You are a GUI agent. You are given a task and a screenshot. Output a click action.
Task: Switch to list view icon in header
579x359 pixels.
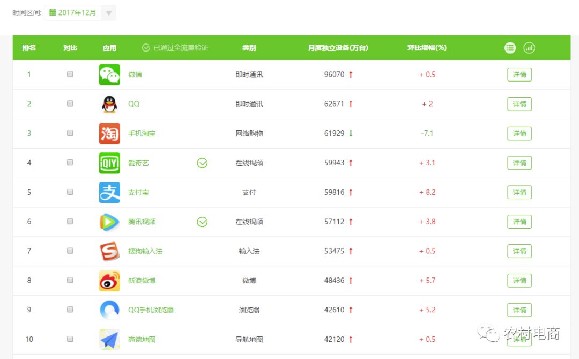[x=510, y=48]
